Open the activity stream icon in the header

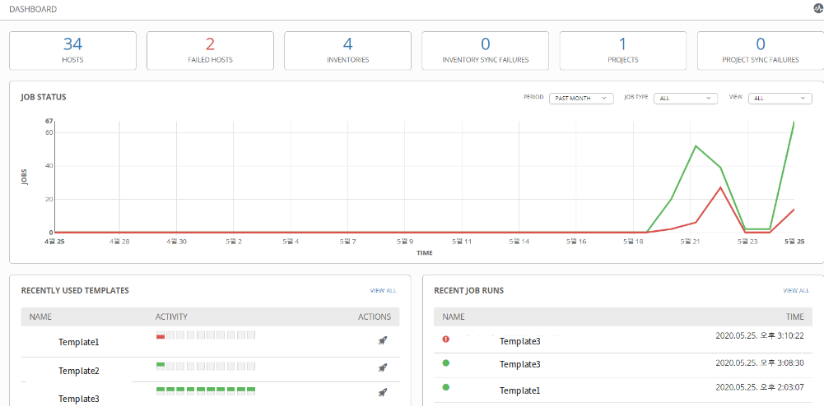tap(818, 9)
